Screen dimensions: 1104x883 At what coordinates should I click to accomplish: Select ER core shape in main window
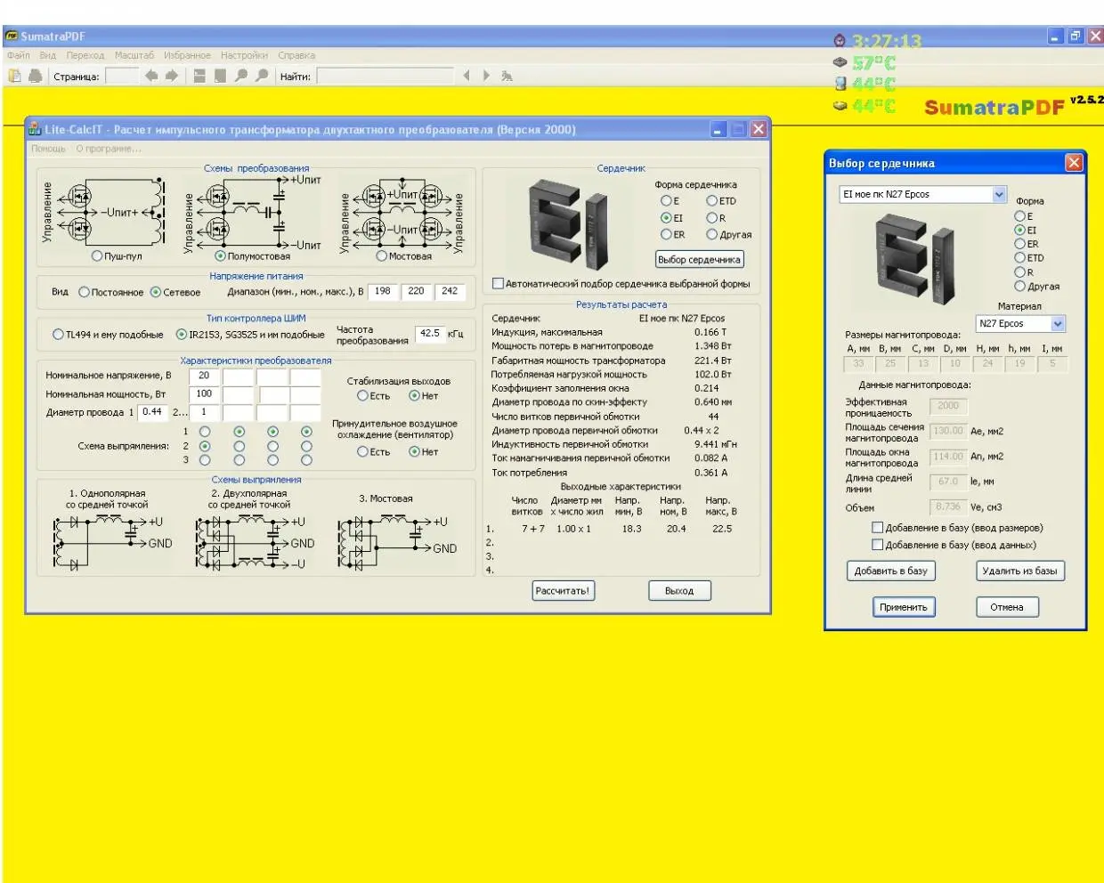(666, 234)
